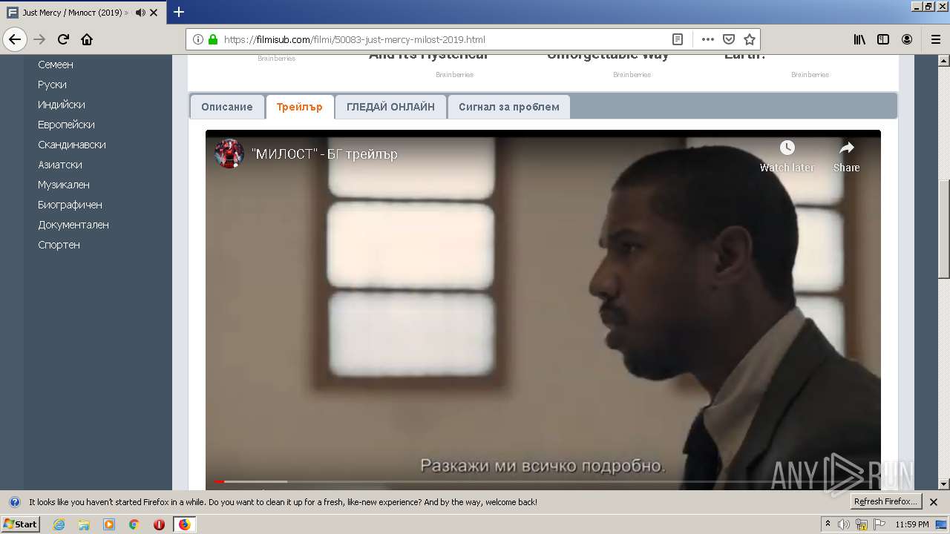Click the YouTube channel avatar

[229, 154]
